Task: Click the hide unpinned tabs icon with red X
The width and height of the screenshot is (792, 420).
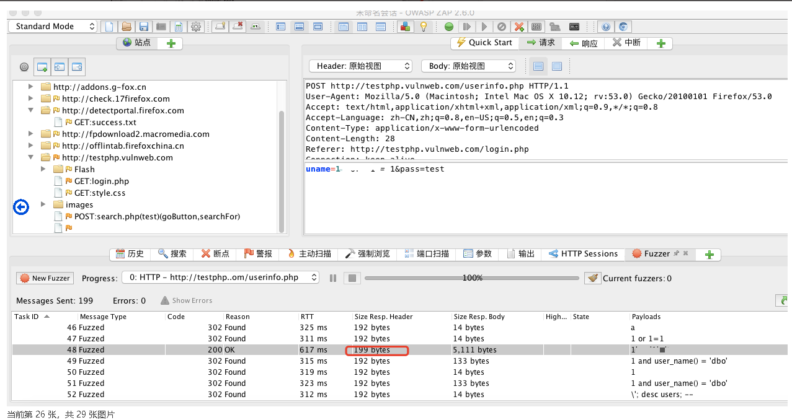Action: 238,27
